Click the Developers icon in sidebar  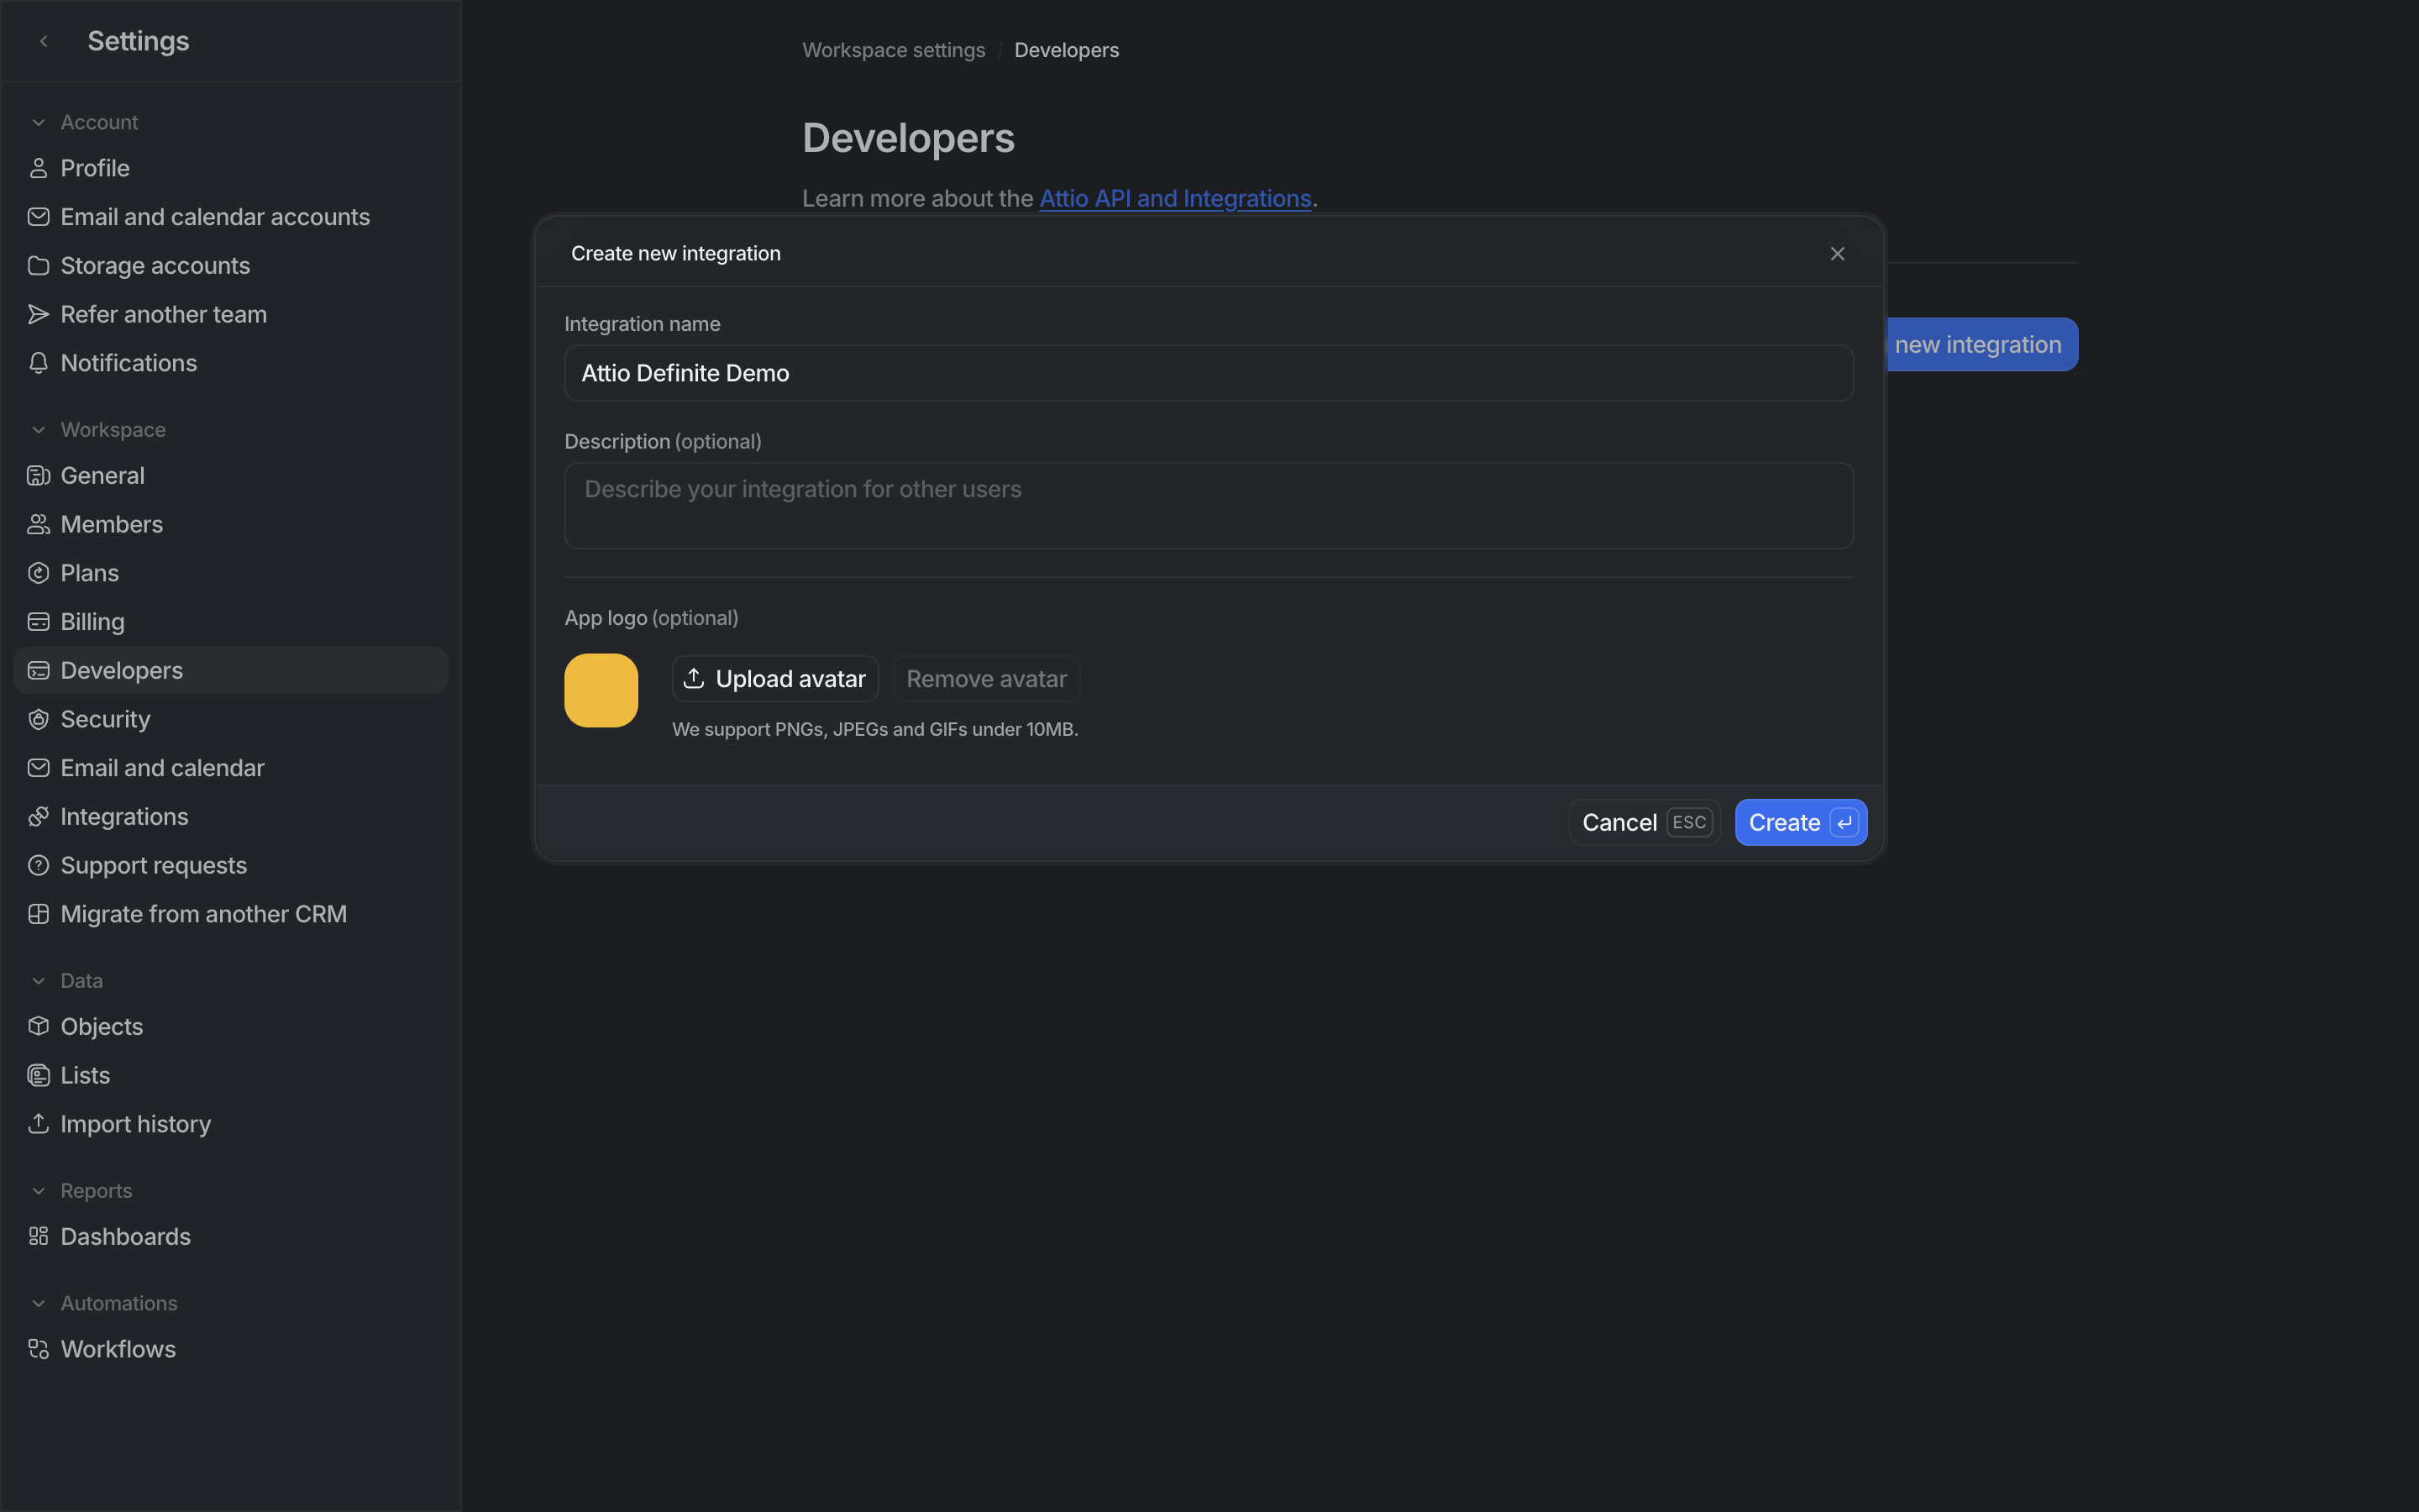coord(38,671)
